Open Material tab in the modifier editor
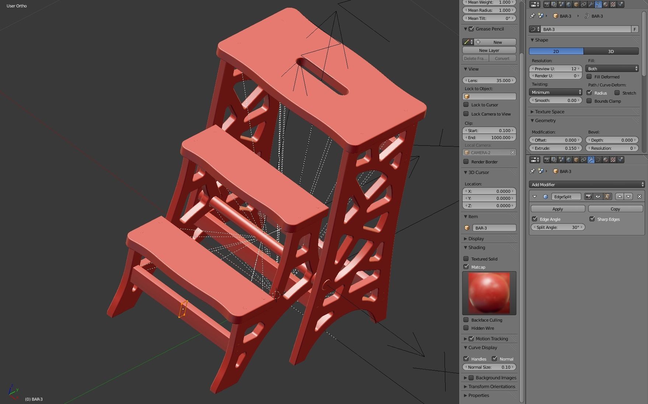648x404 pixels. pyautogui.click(x=606, y=160)
